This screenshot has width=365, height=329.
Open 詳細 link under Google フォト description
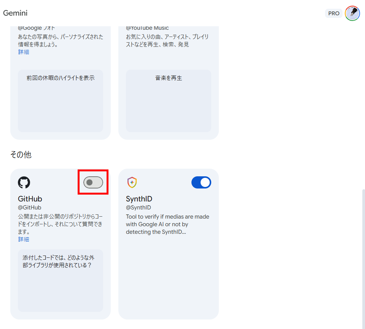tap(24, 52)
